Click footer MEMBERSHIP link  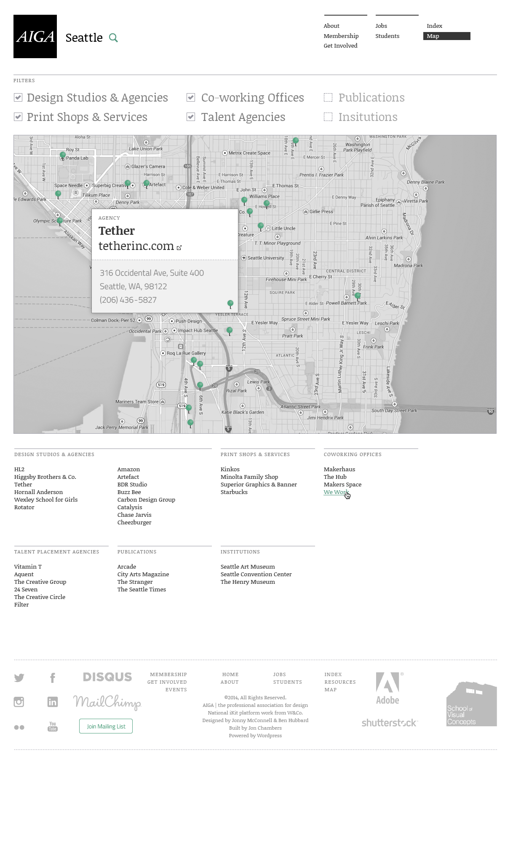168,674
